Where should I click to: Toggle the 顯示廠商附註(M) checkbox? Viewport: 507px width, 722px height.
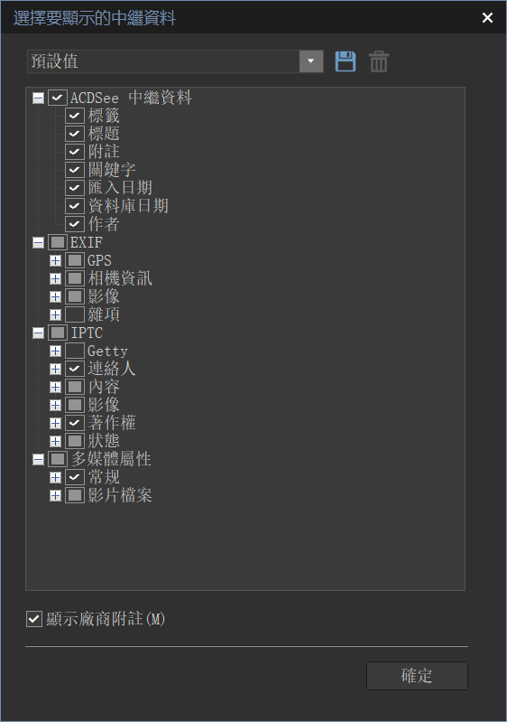(34, 619)
